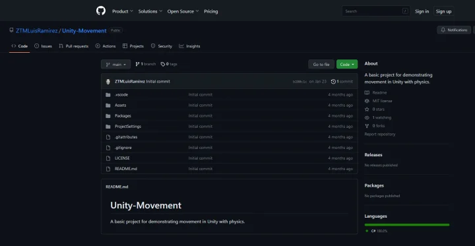475x246 pixels.
Task: Open the README.md file in list
Action: [126, 169]
